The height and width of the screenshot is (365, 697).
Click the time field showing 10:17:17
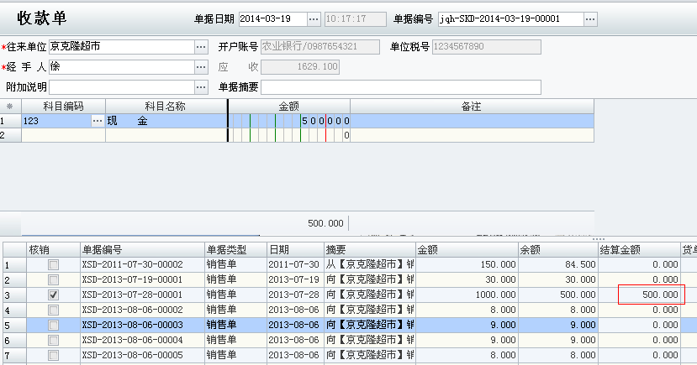[x=356, y=19]
